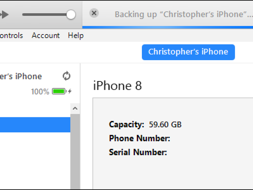
Task: Click the volume slider track
Action: (x=44, y=15)
